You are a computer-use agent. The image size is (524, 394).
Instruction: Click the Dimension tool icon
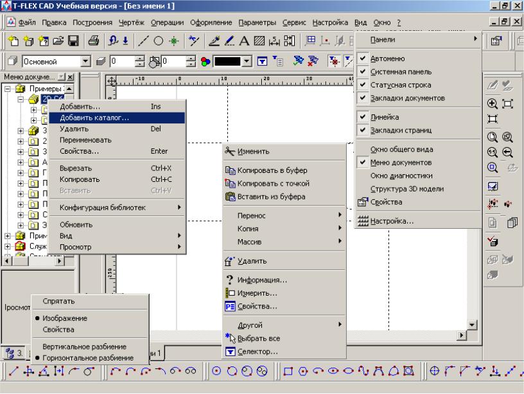tap(274, 40)
